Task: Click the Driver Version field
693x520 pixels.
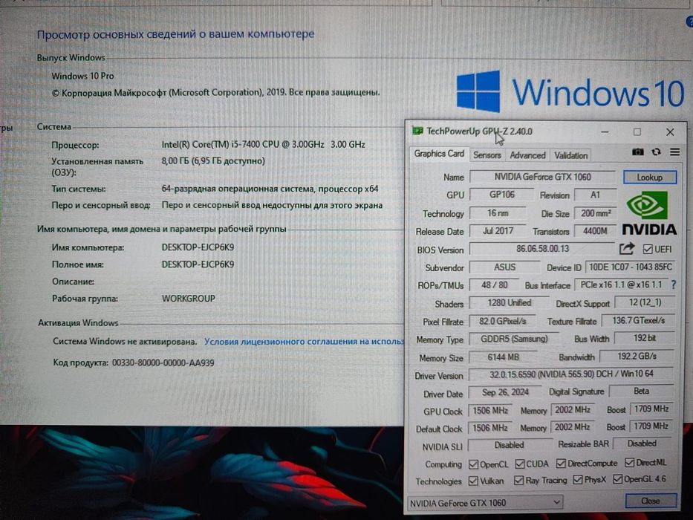Action: click(571, 374)
